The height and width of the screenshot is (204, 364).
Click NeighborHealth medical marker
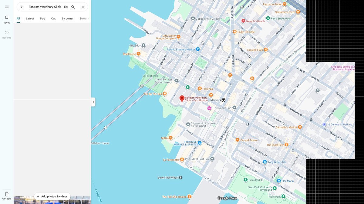(x=243, y=21)
